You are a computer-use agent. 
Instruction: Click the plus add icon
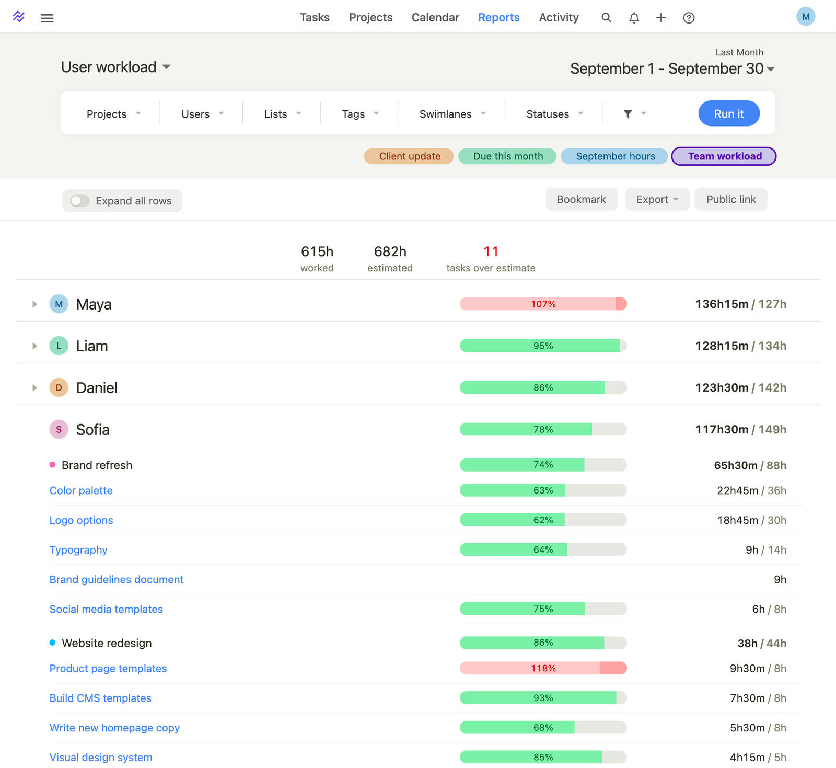coord(661,18)
